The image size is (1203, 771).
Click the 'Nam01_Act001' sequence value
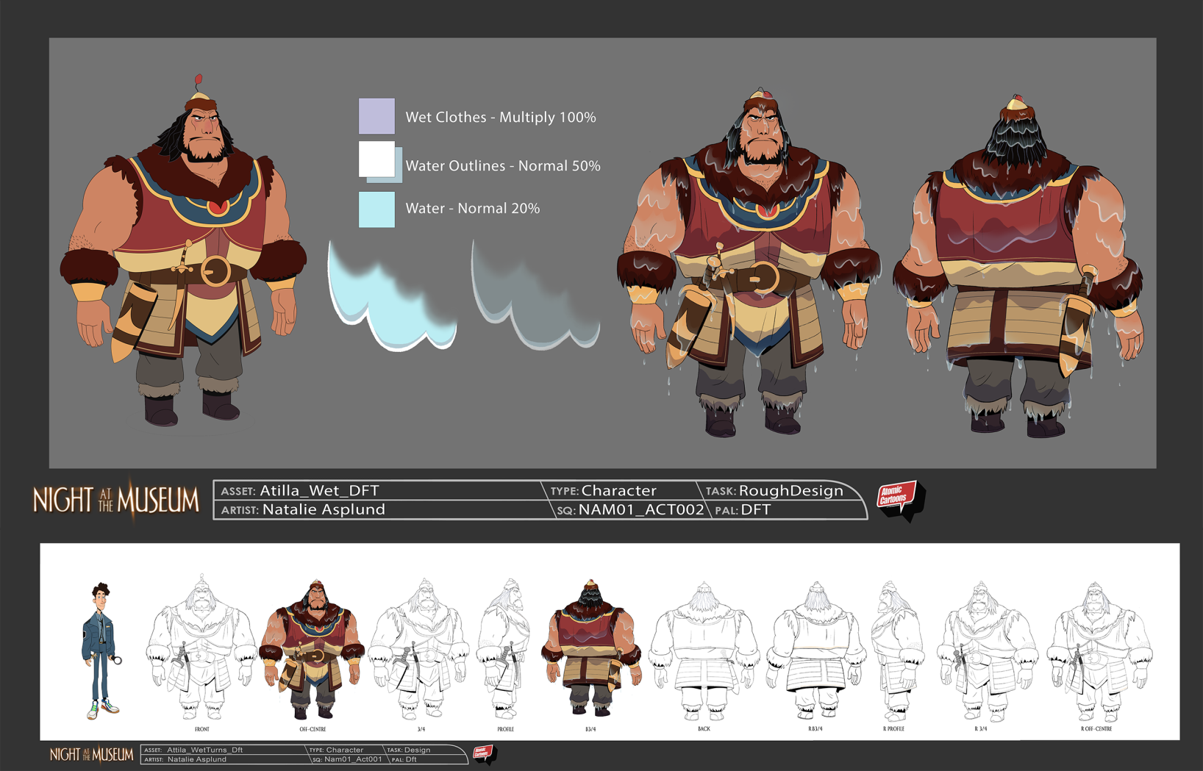(x=353, y=759)
